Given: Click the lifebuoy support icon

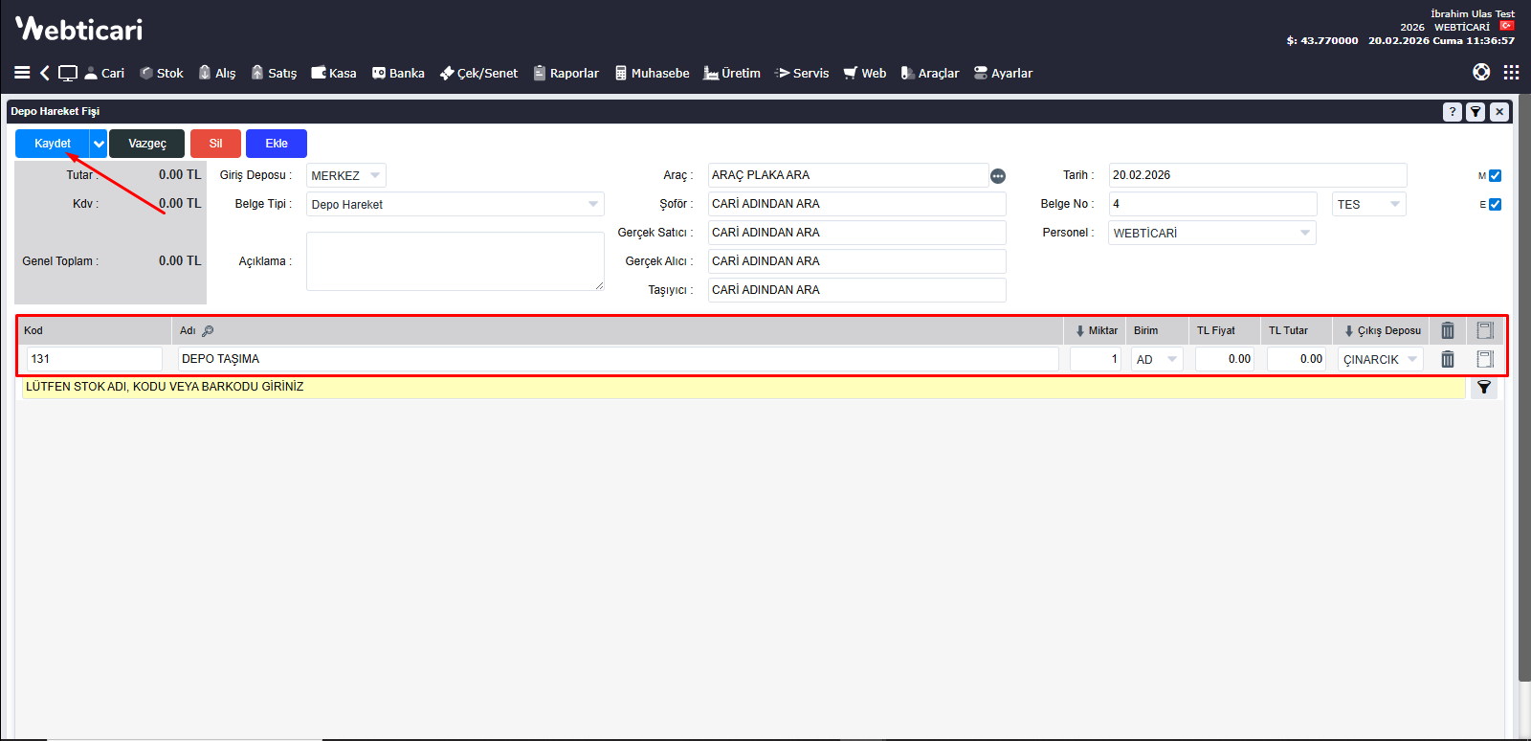Looking at the screenshot, I should [1481, 73].
